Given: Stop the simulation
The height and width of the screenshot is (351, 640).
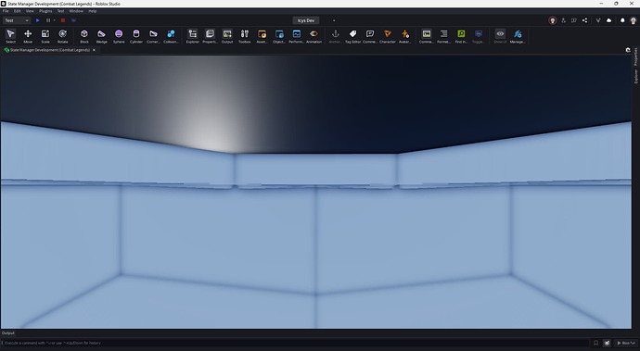Looking at the screenshot, I should 63,20.
